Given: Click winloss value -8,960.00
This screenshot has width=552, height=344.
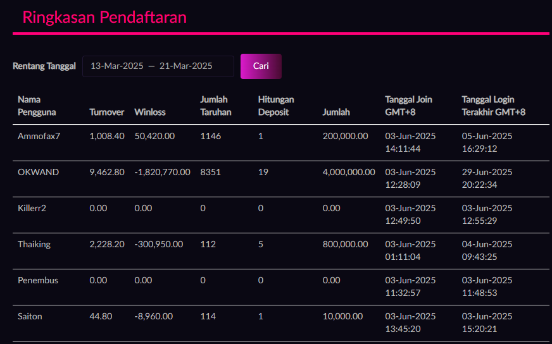Looking at the screenshot, I should [153, 316].
